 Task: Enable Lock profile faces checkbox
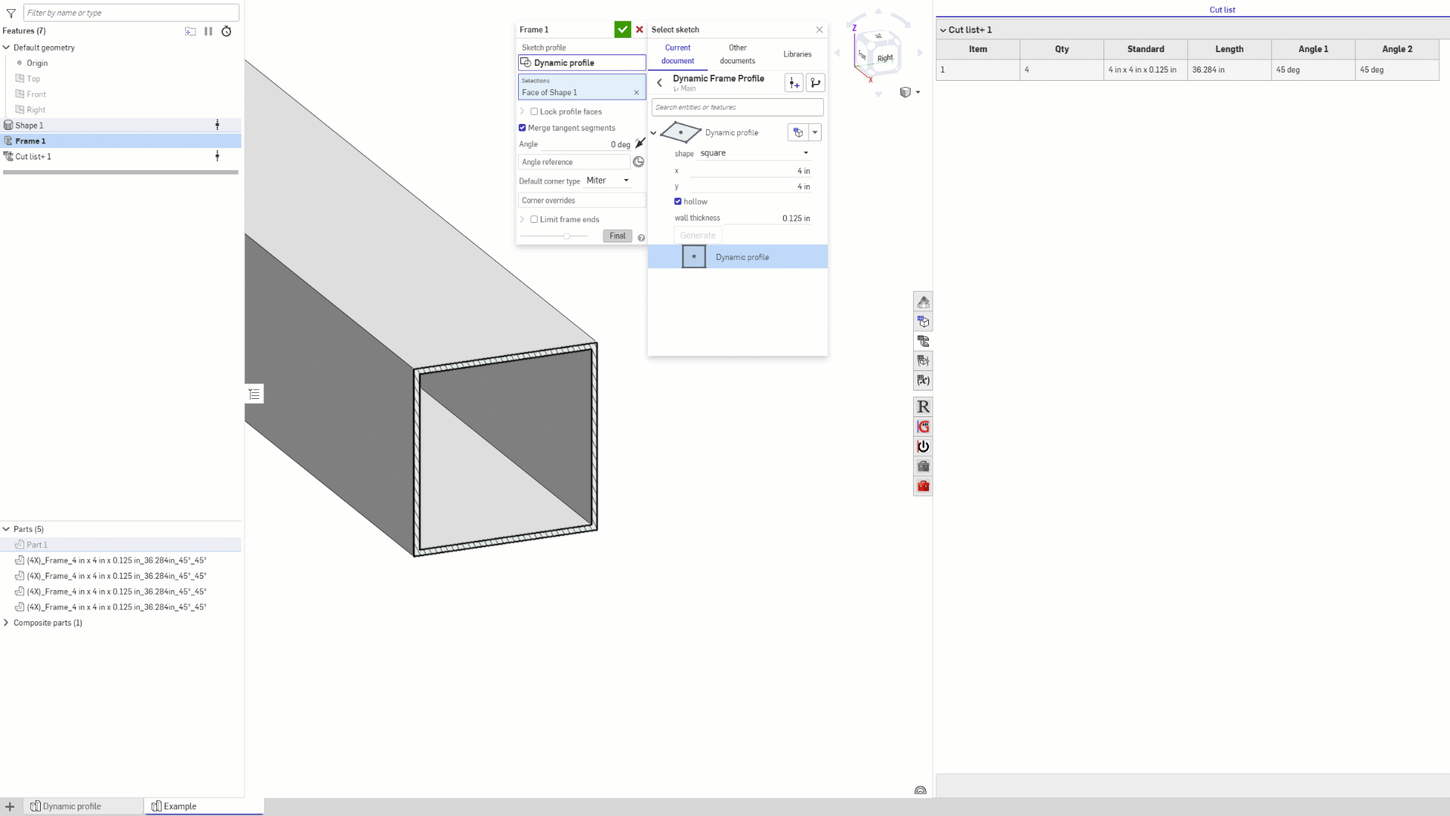tap(534, 112)
